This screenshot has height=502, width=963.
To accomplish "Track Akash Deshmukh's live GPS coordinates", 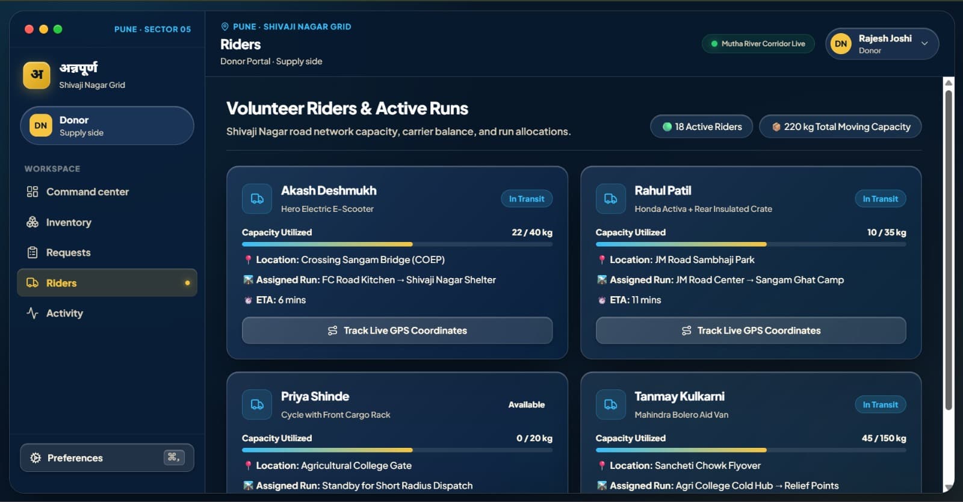I will pyautogui.click(x=397, y=330).
